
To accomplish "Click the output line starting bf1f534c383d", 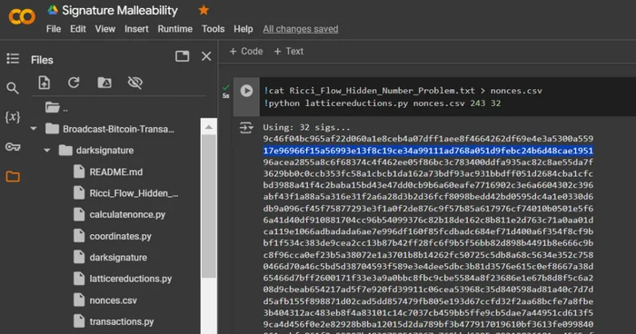I will coord(428,243).
